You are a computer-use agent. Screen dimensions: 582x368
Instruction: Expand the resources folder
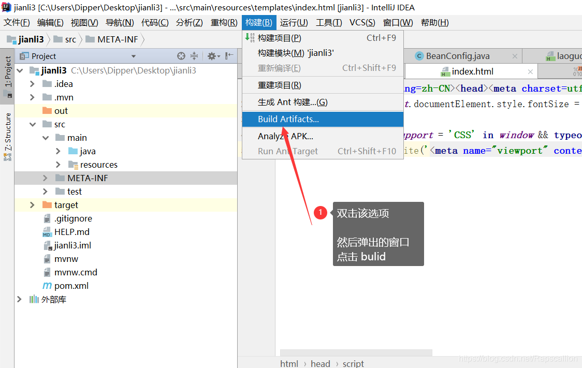[x=59, y=165]
